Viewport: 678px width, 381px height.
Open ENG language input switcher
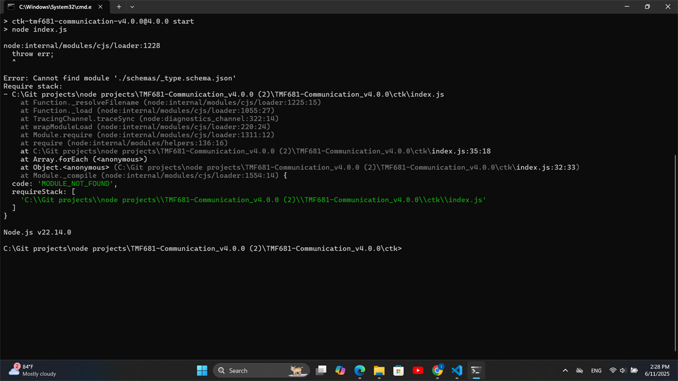[x=596, y=371]
